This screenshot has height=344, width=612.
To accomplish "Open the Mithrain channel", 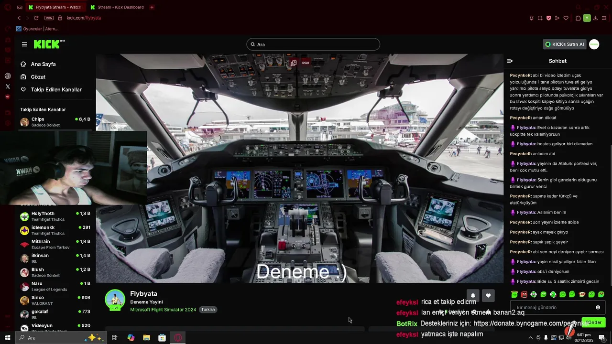I will click(x=55, y=244).
